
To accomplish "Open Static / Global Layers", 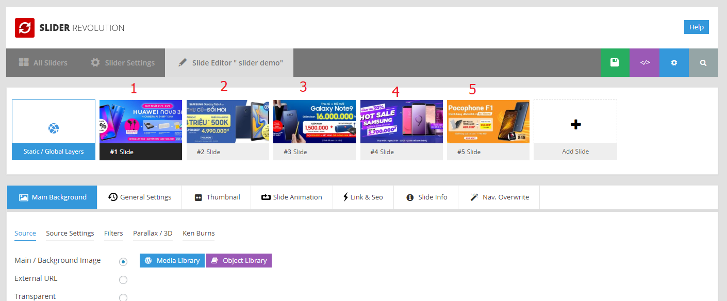I will (54, 130).
